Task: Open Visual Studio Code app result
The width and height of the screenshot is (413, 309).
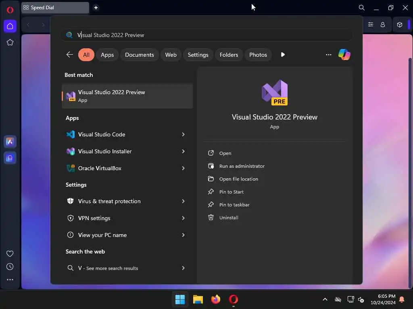Action: coord(101,134)
